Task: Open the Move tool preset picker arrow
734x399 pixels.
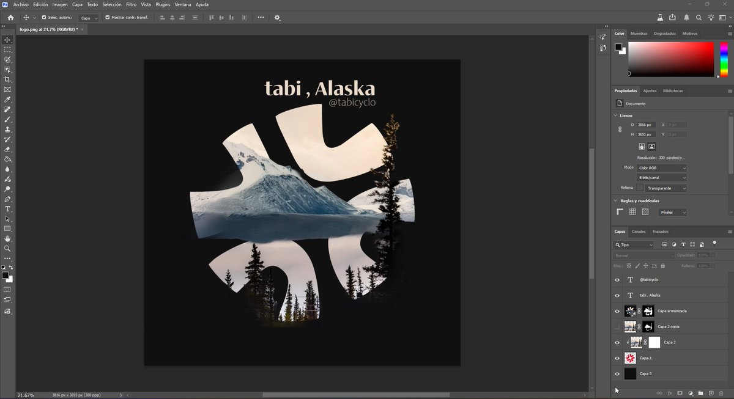Action: 34,18
